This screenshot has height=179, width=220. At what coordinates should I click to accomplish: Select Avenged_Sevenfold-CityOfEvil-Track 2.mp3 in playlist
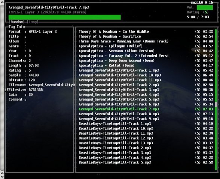coord(146,85)
